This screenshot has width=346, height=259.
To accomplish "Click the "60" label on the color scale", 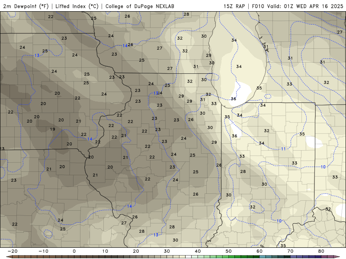I will coord(259,251).
